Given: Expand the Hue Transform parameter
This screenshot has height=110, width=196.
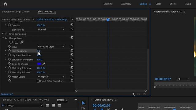Looking at the screenshot, I should 5,51.
